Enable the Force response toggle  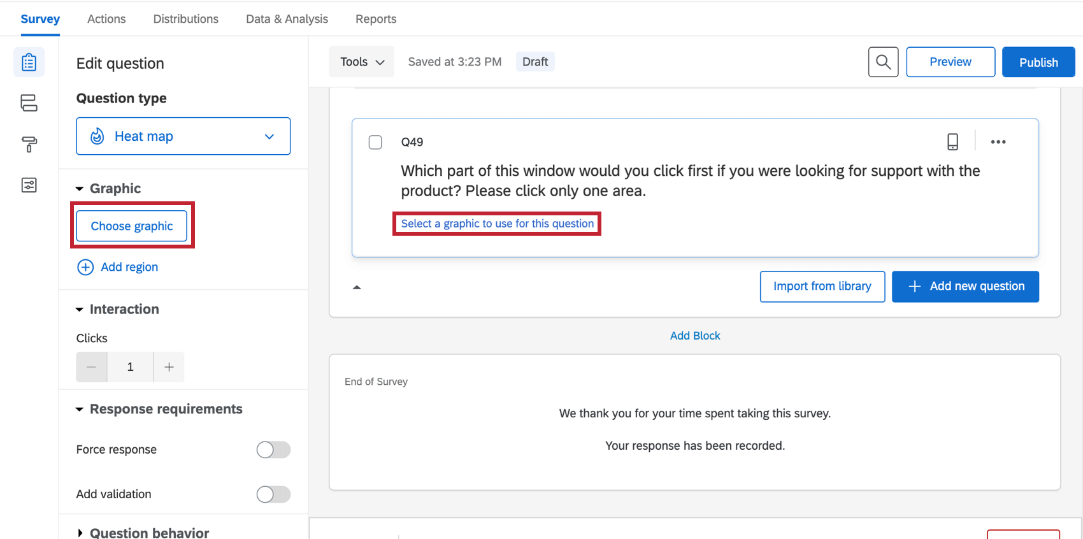point(273,450)
